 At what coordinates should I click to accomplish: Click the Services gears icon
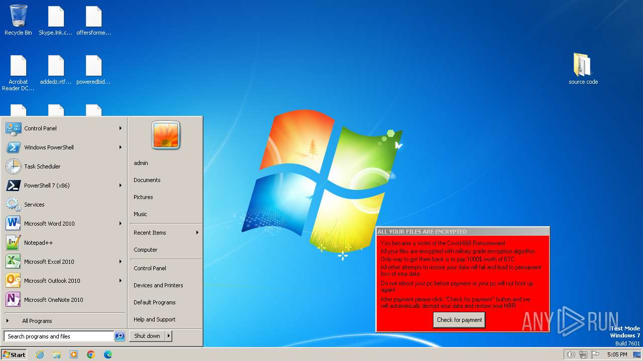click(x=13, y=205)
